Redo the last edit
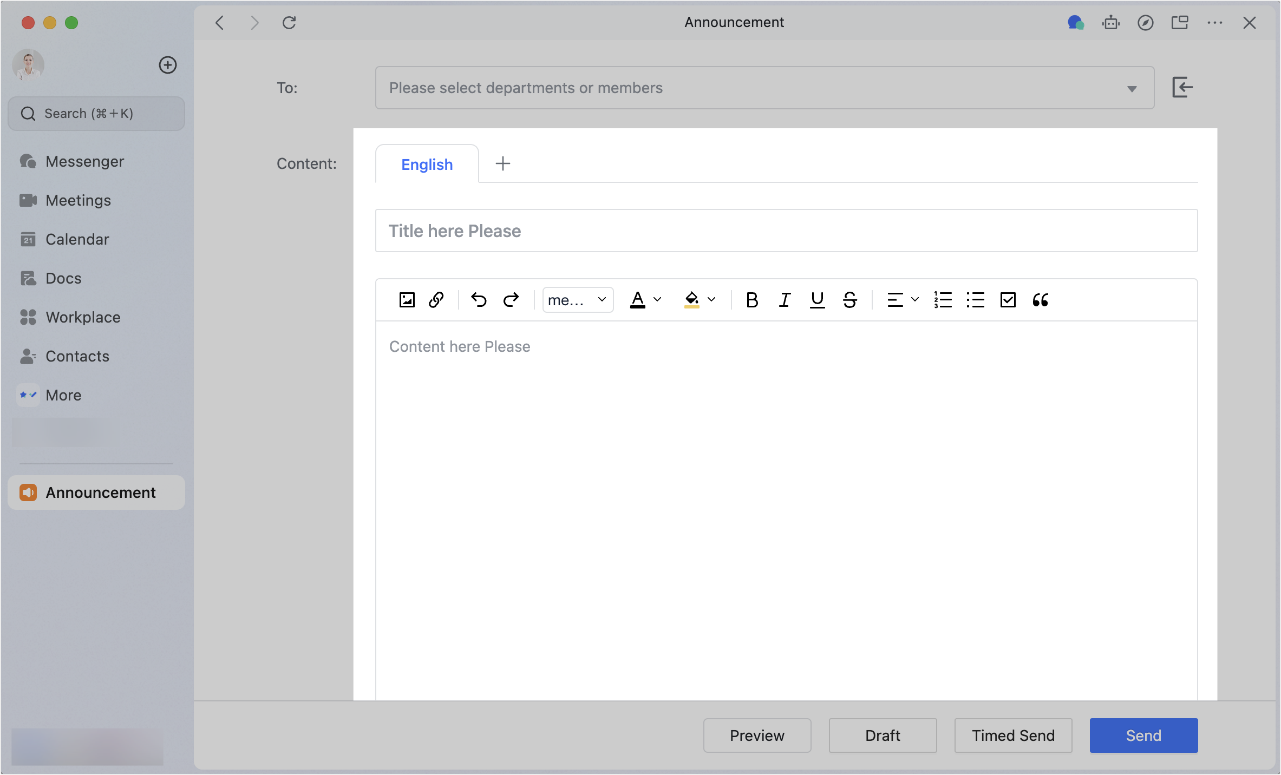 (511, 300)
